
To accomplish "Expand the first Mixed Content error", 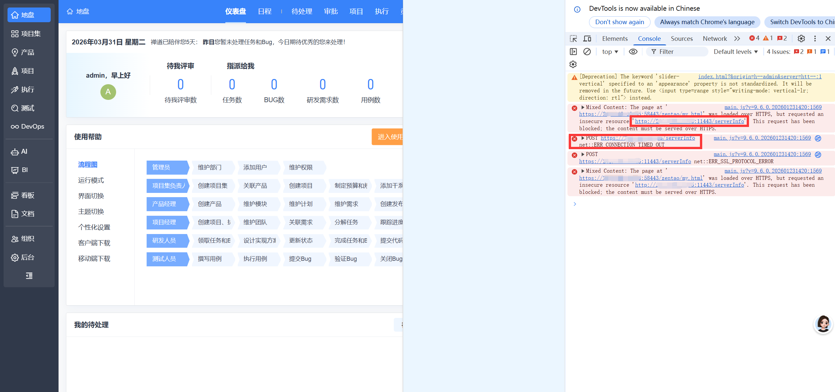I will click(x=583, y=107).
